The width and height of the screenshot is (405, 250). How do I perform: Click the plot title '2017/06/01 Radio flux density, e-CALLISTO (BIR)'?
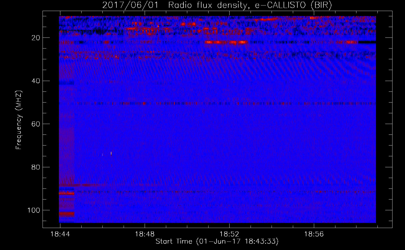tap(217, 5)
